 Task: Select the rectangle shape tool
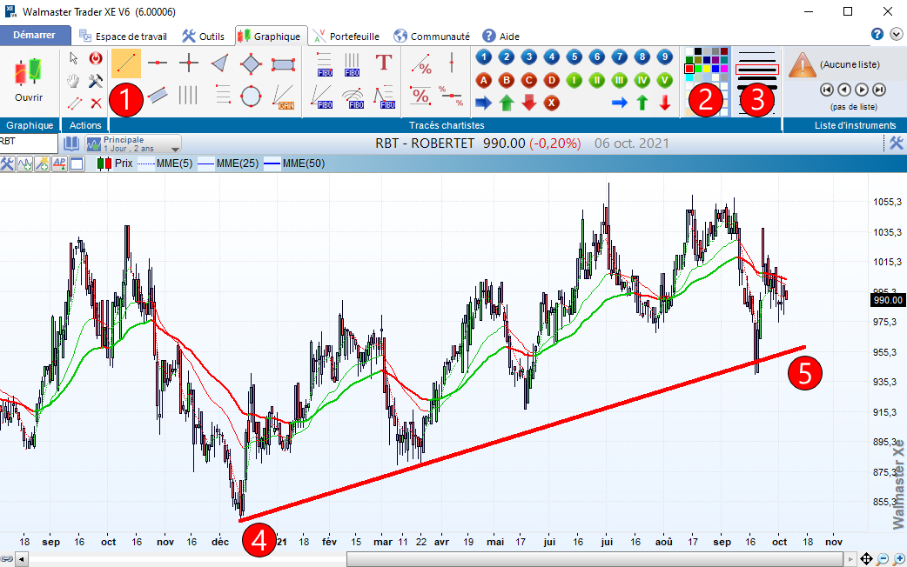click(x=283, y=63)
